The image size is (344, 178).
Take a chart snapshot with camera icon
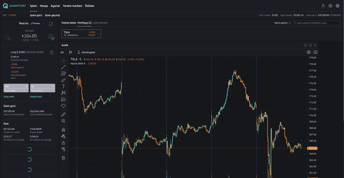click(x=315, y=52)
